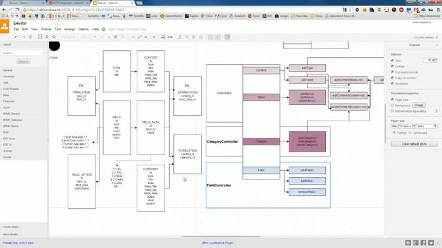Open the File menu

click(x=16, y=29)
